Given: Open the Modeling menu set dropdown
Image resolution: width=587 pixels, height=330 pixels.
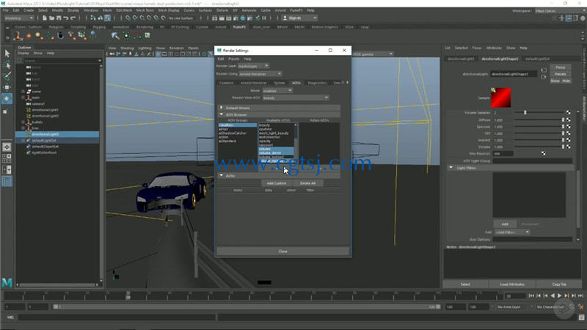Looking at the screenshot, I should click(19, 18).
